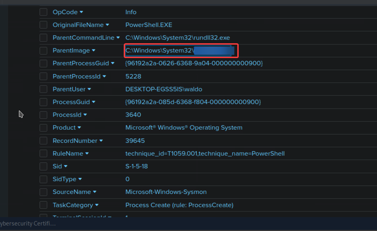The image size is (377, 231).
Task: Open the SidType field dropdown
Action: 80,179
